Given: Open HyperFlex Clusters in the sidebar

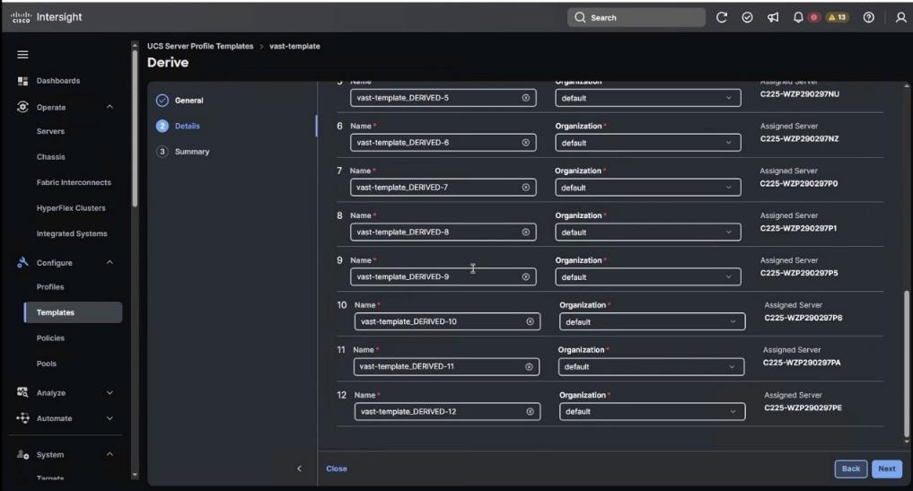Looking at the screenshot, I should (71, 208).
